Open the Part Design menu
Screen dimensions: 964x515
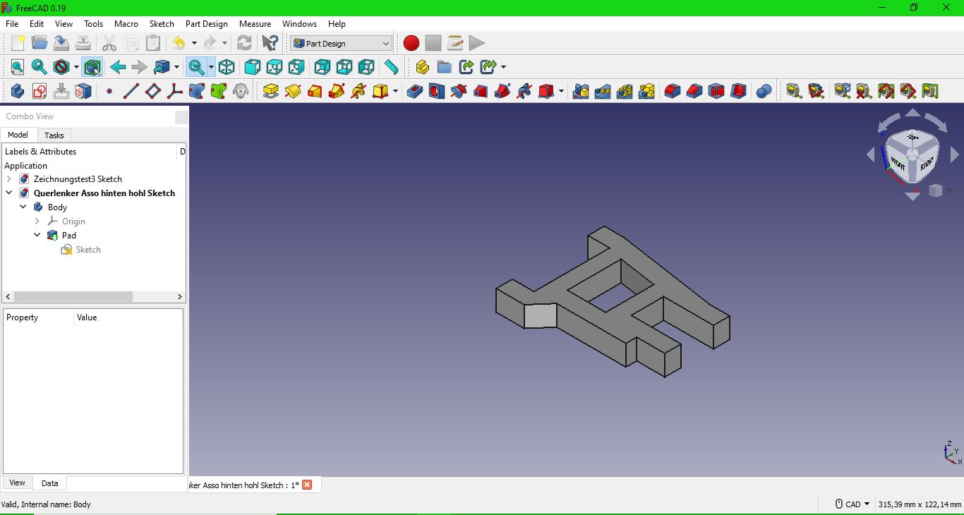207,24
